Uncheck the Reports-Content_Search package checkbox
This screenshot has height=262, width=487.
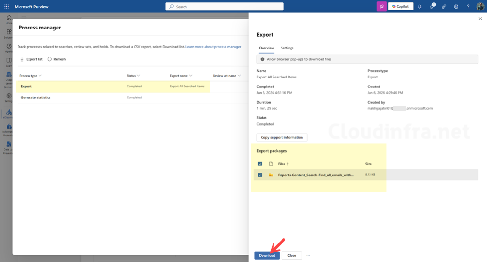click(x=260, y=175)
